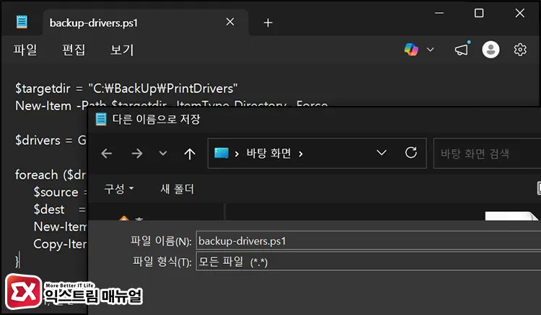Open the 파일 menu in Notepad

(x=25, y=50)
